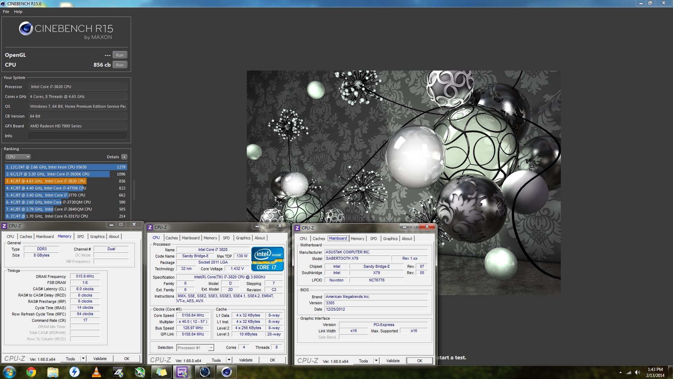Select the Core i5-3317U ranking row

click(66, 216)
